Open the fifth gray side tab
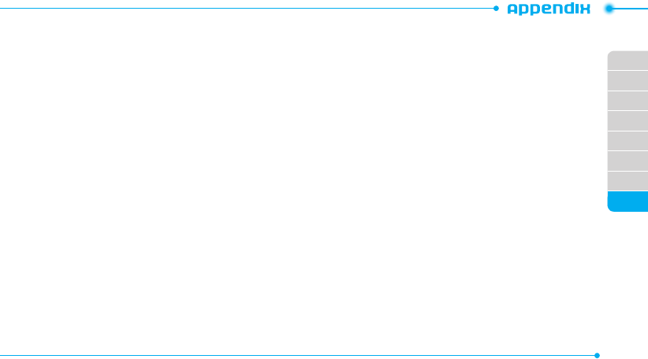Screen dimensions: 648x359 [x=628, y=141]
